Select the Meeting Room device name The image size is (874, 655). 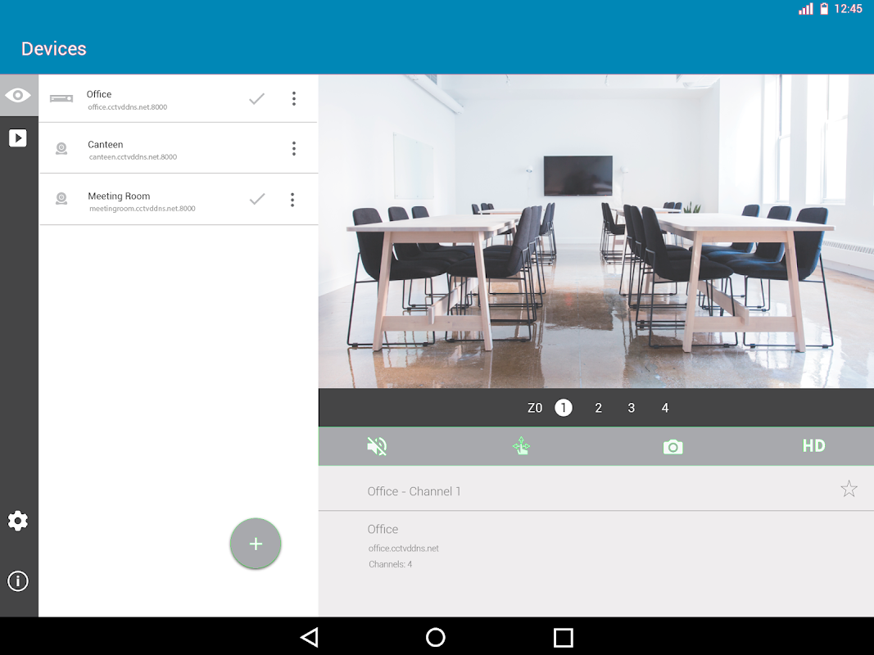coord(119,196)
